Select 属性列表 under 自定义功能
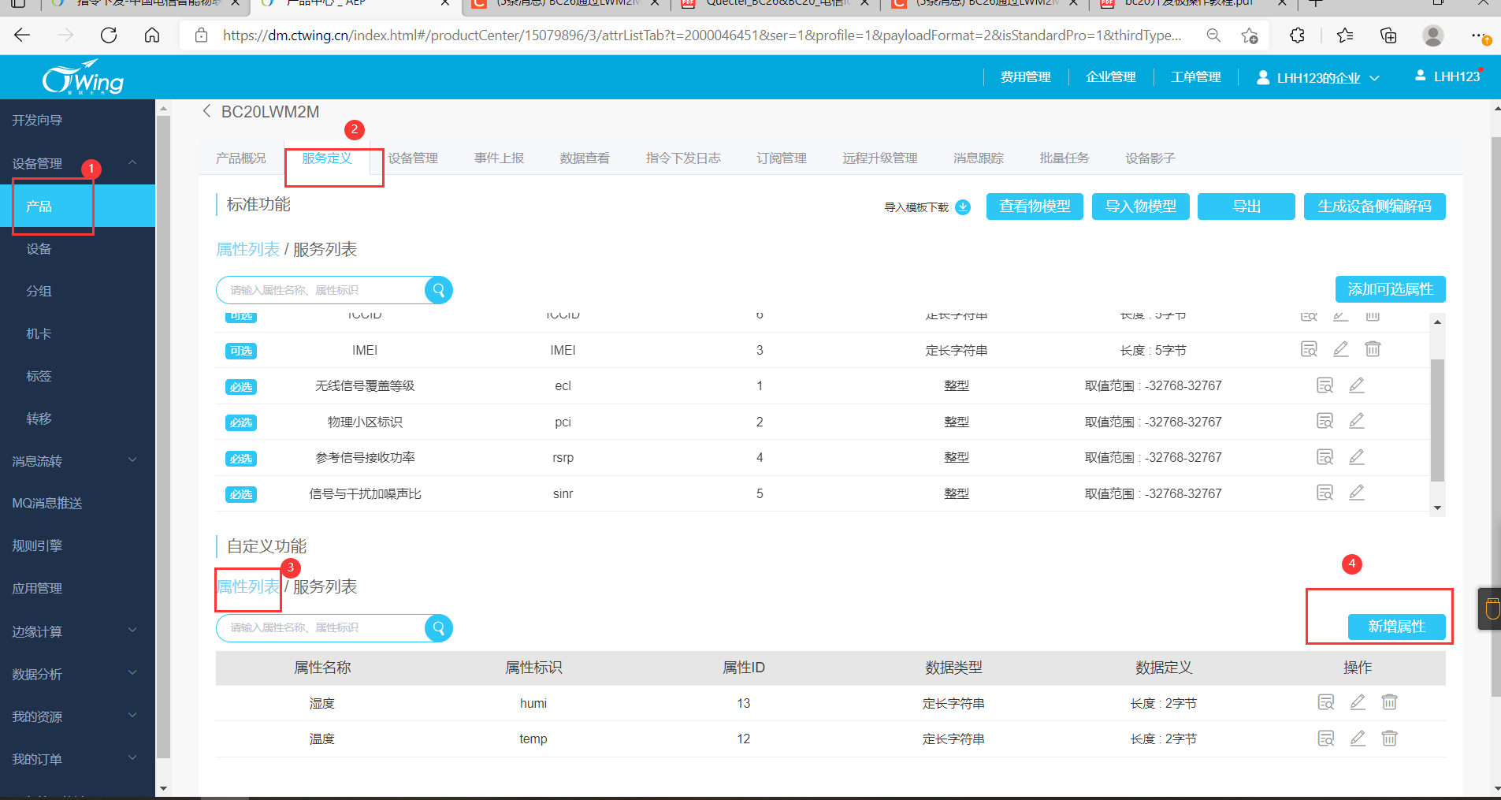Image resolution: width=1501 pixels, height=800 pixels. [248, 586]
